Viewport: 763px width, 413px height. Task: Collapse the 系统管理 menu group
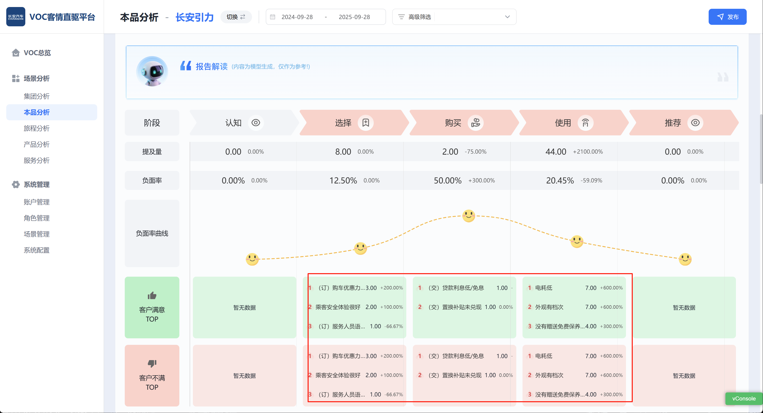(36, 185)
